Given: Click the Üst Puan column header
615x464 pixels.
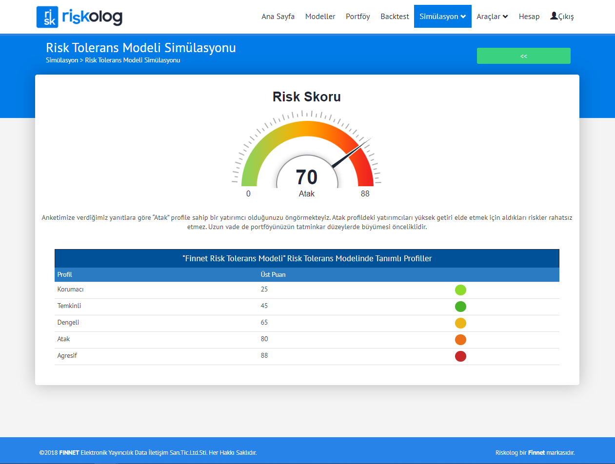Looking at the screenshot, I should 273,274.
